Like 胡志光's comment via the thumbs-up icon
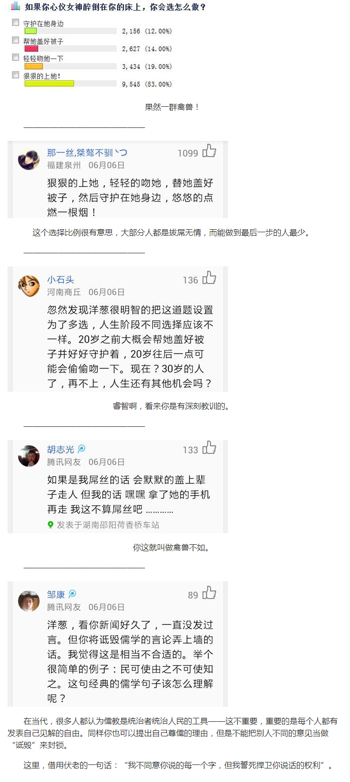Viewport: 350px width, 782px height. tap(210, 449)
